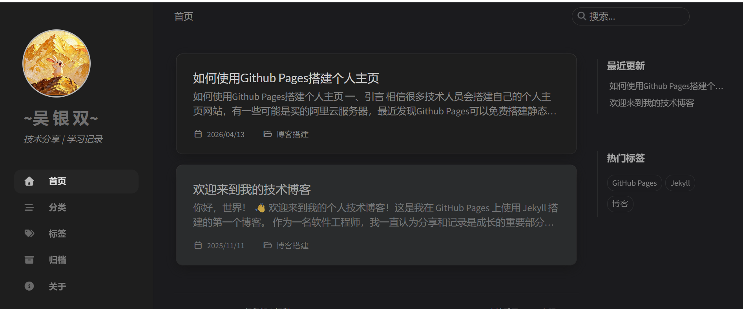Open the post 欢迎来到我的技术博客
The height and width of the screenshot is (309, 743).
pyautogui.click(x=252, y=190)
